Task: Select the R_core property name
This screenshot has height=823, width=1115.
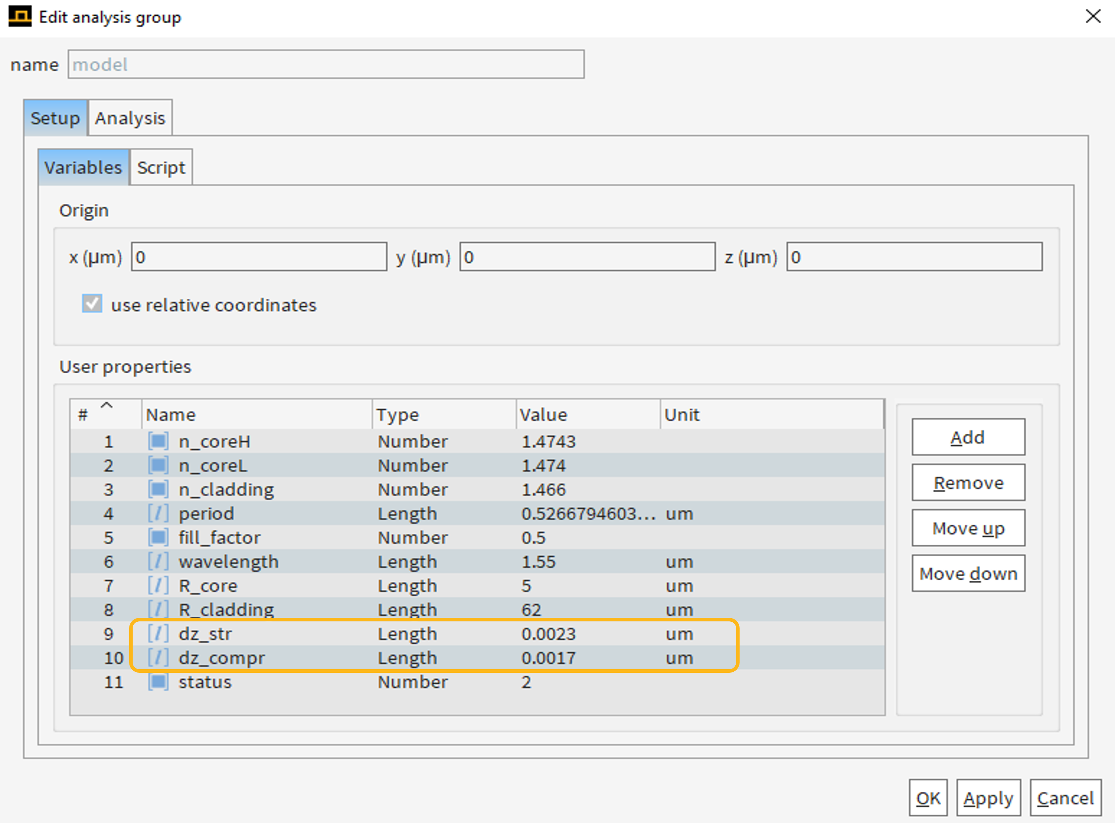Action: click(208, 586)
